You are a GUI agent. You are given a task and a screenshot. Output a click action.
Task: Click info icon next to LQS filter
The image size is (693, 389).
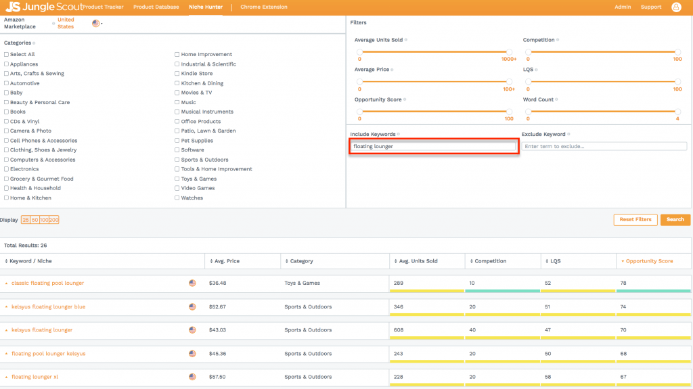[x=536, y=70]
